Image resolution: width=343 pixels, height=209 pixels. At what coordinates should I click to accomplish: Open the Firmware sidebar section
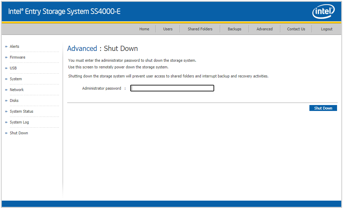coord(17,57)
